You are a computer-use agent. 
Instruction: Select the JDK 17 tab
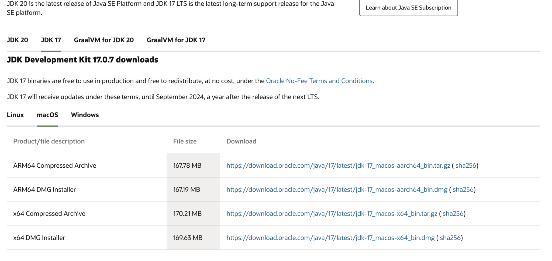click(x=51, y=40)
